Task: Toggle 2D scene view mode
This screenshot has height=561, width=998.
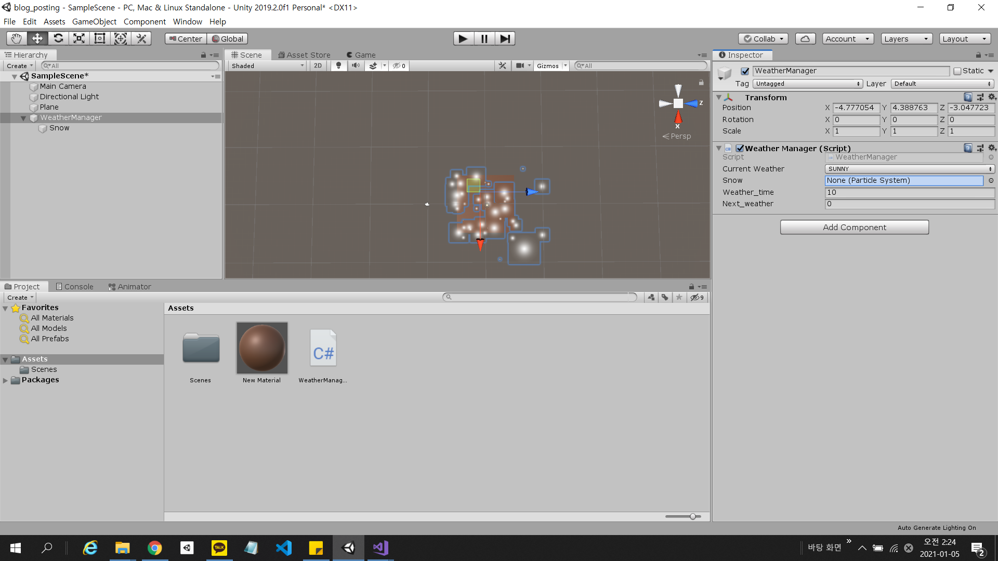Action: [x=318, y=65]
